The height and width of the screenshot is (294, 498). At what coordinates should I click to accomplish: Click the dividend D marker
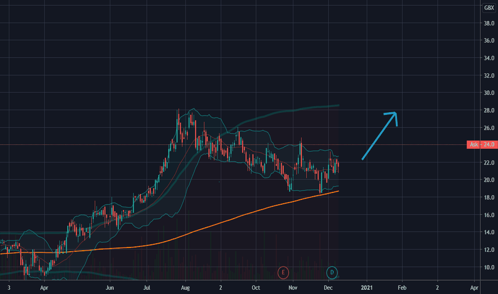click(x=332, y=273)
